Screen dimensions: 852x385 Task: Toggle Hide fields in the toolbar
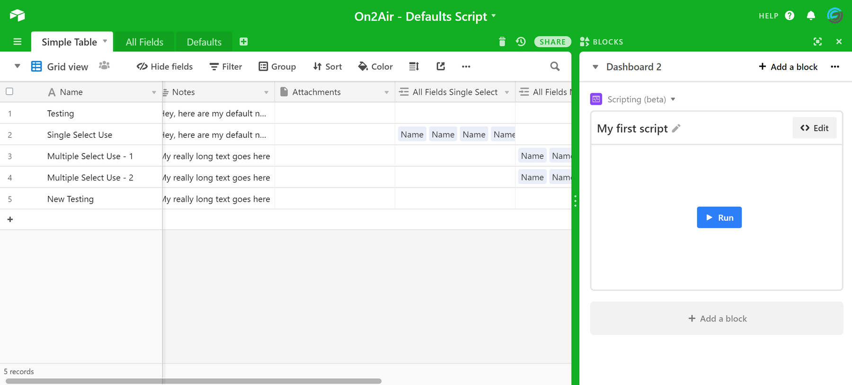click(x=165, y=66)
